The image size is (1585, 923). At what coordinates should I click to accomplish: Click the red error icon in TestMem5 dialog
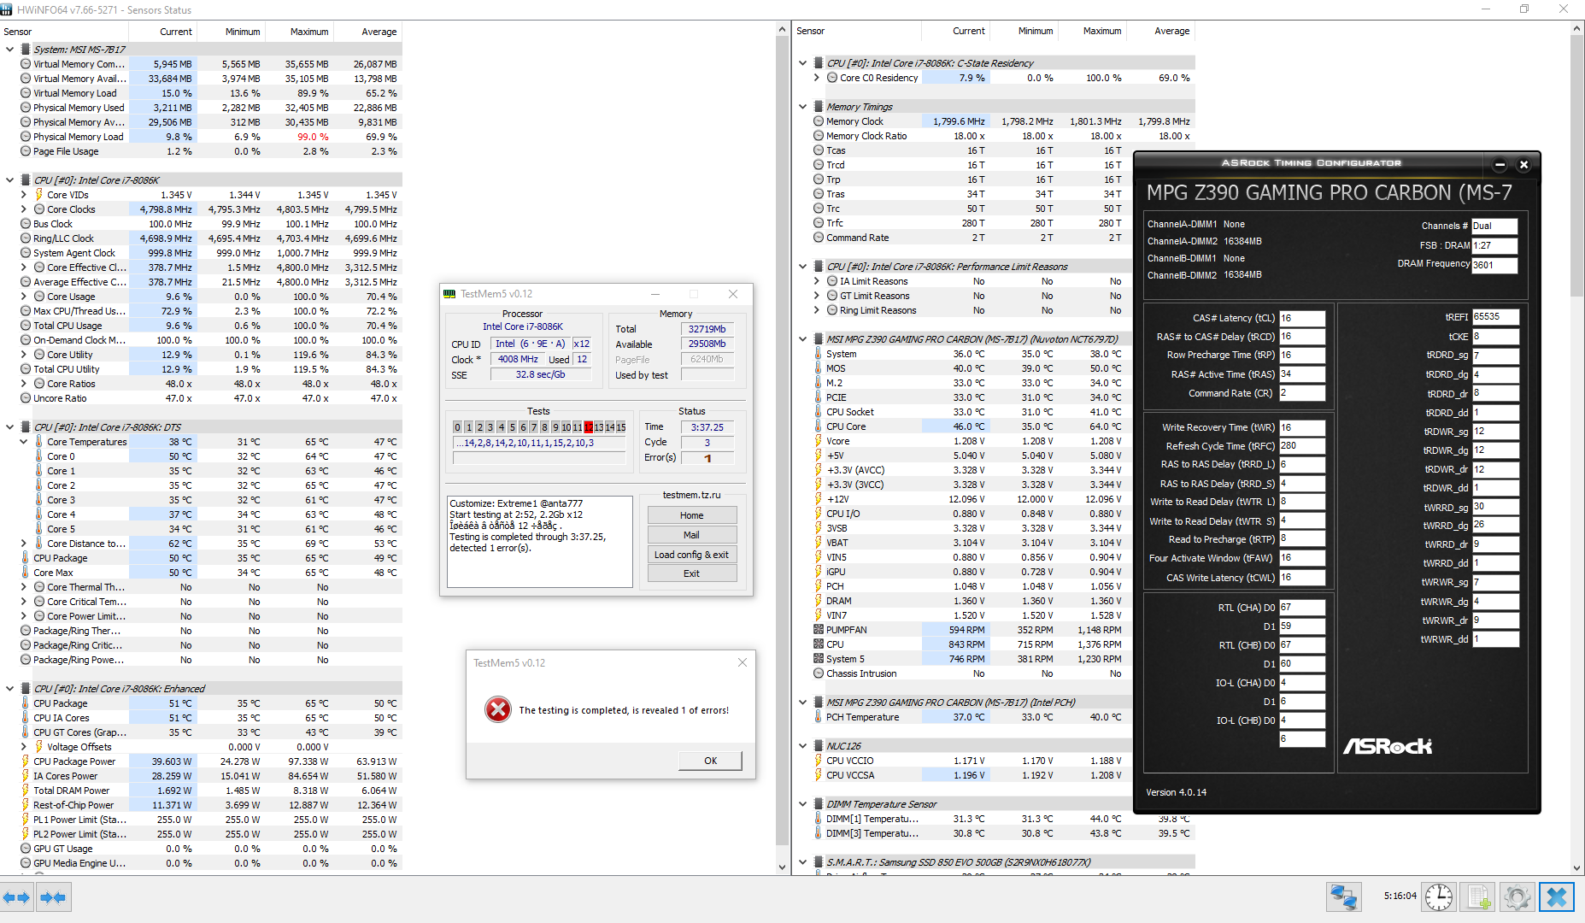[x=497, y=709]
